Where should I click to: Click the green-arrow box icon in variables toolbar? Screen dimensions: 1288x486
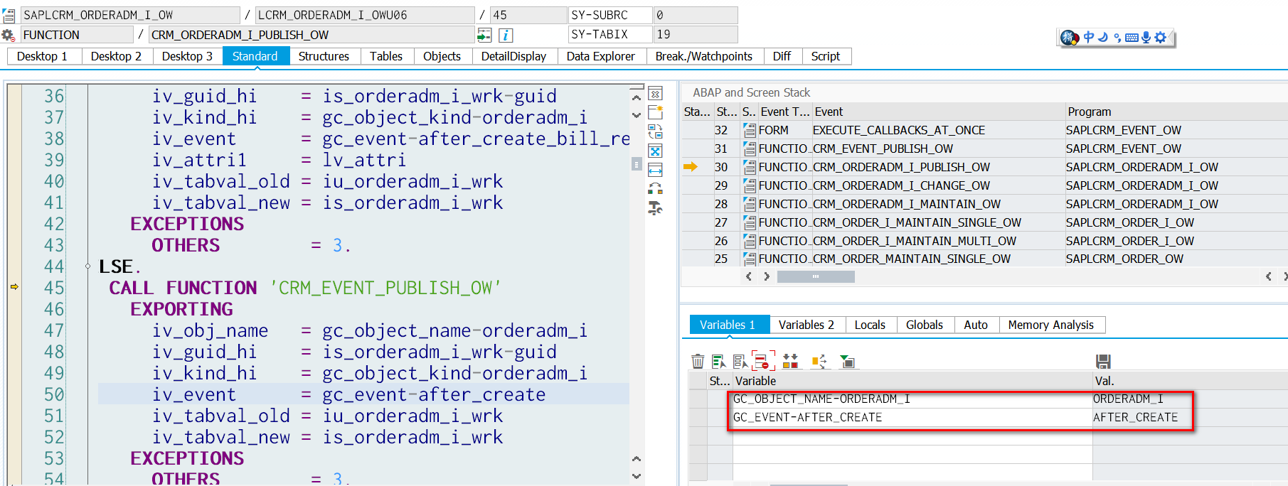coord(847,362)
